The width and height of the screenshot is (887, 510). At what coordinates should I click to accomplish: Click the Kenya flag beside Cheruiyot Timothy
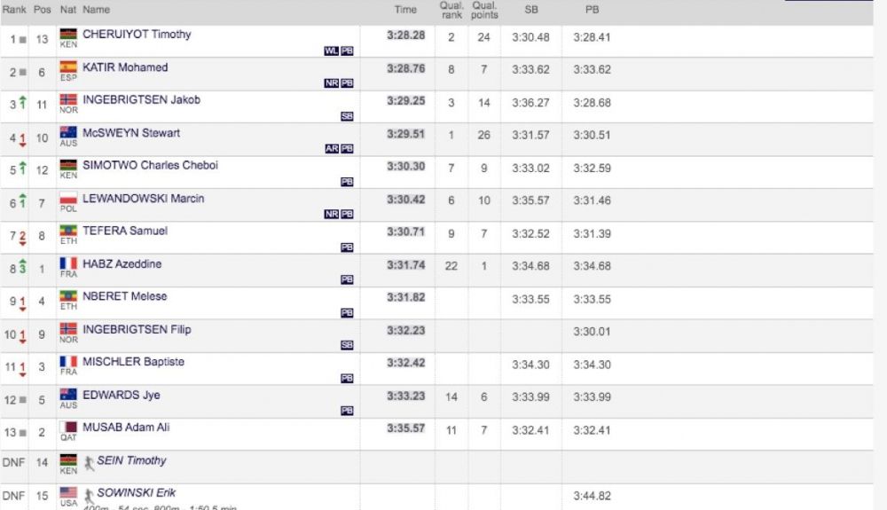pos(68,35)
